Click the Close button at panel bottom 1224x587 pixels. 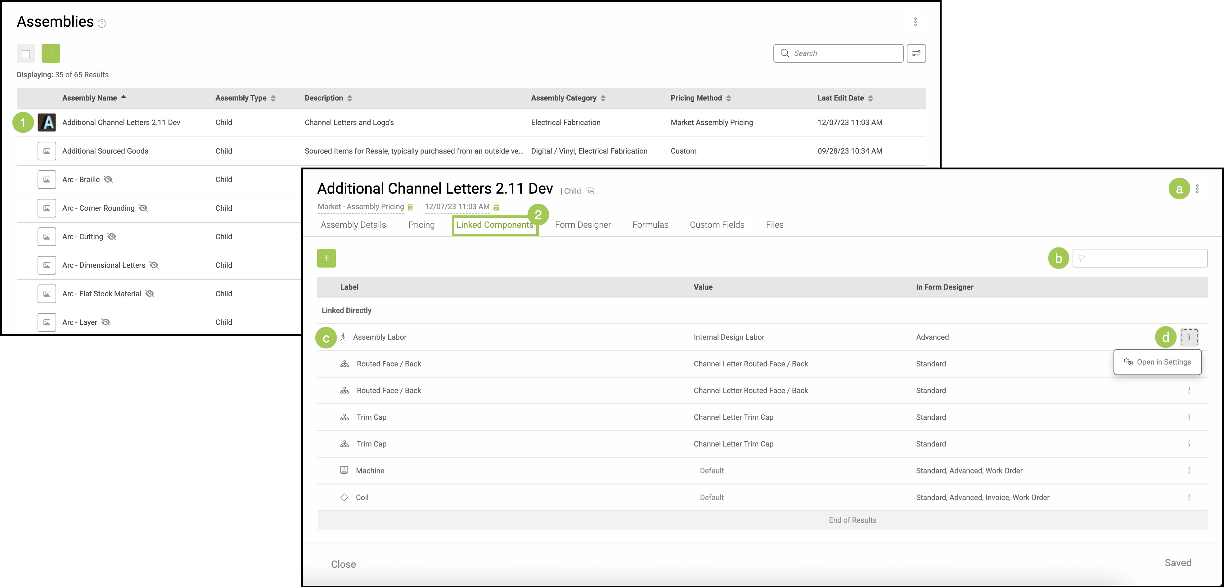click(x=343, y=564)
